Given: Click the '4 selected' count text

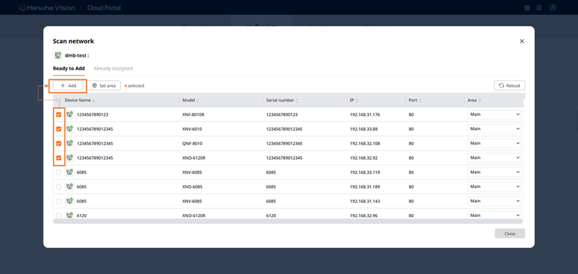Looking at the screenshot, I should pyautogui.click(x=134, y=86).
